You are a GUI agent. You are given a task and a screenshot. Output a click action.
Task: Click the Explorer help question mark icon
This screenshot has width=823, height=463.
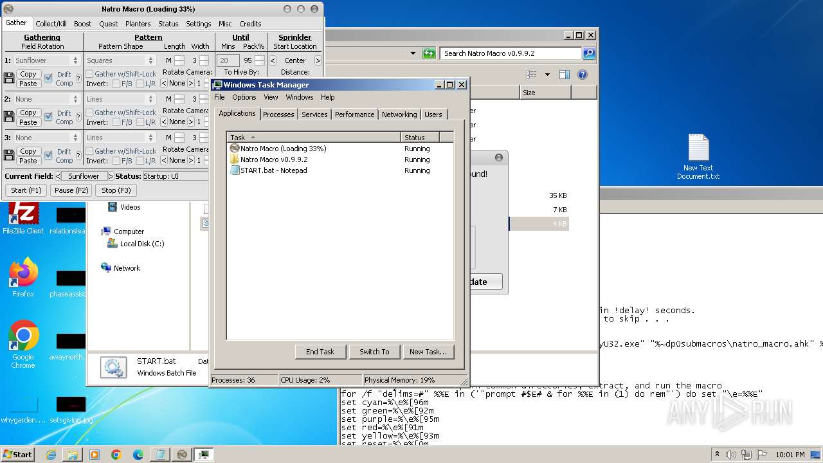[x=583, y=75]
